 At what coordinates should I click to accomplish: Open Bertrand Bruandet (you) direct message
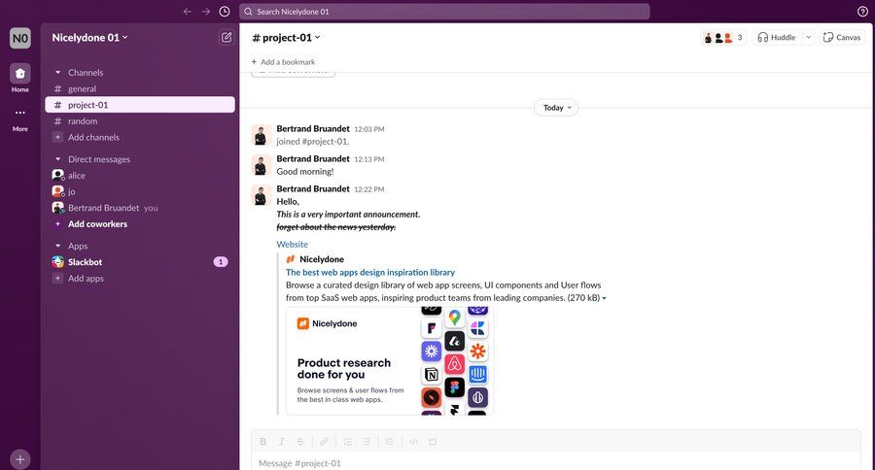pyautogui.click(x=139, y=208)
